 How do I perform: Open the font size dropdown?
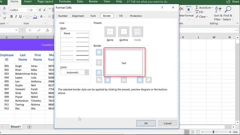37,10
